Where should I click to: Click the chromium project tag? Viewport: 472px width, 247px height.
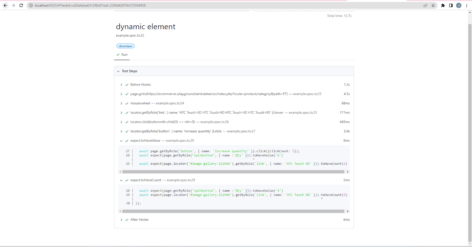click(x=125, y=46)
